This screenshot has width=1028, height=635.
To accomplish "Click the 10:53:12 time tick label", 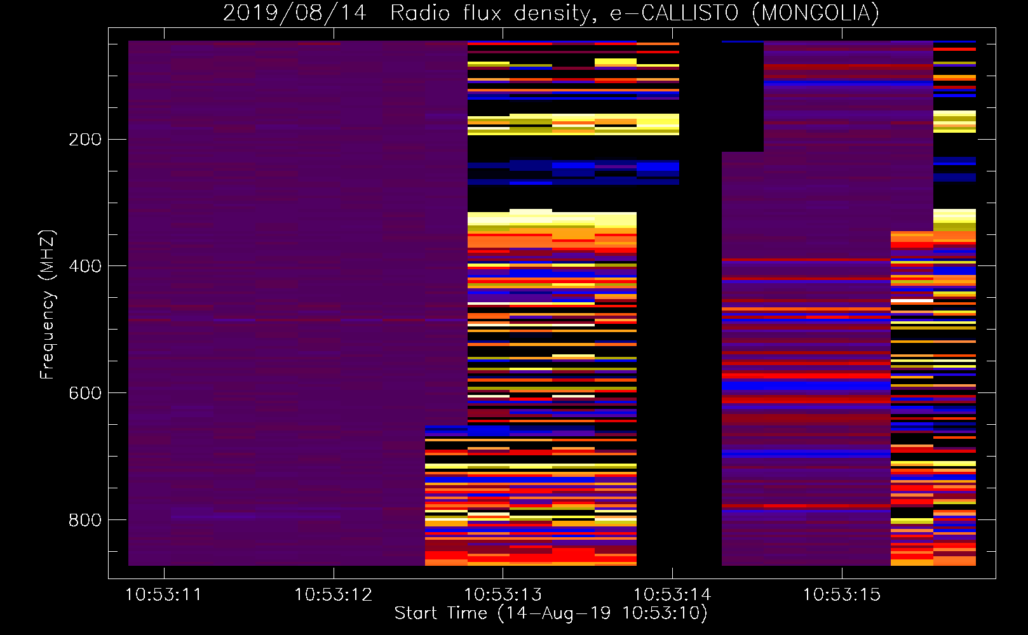I will [333, 595].
